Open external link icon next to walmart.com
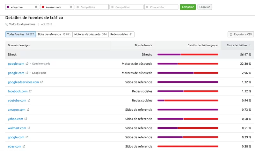The image size is (255, 151). (29, 128)
